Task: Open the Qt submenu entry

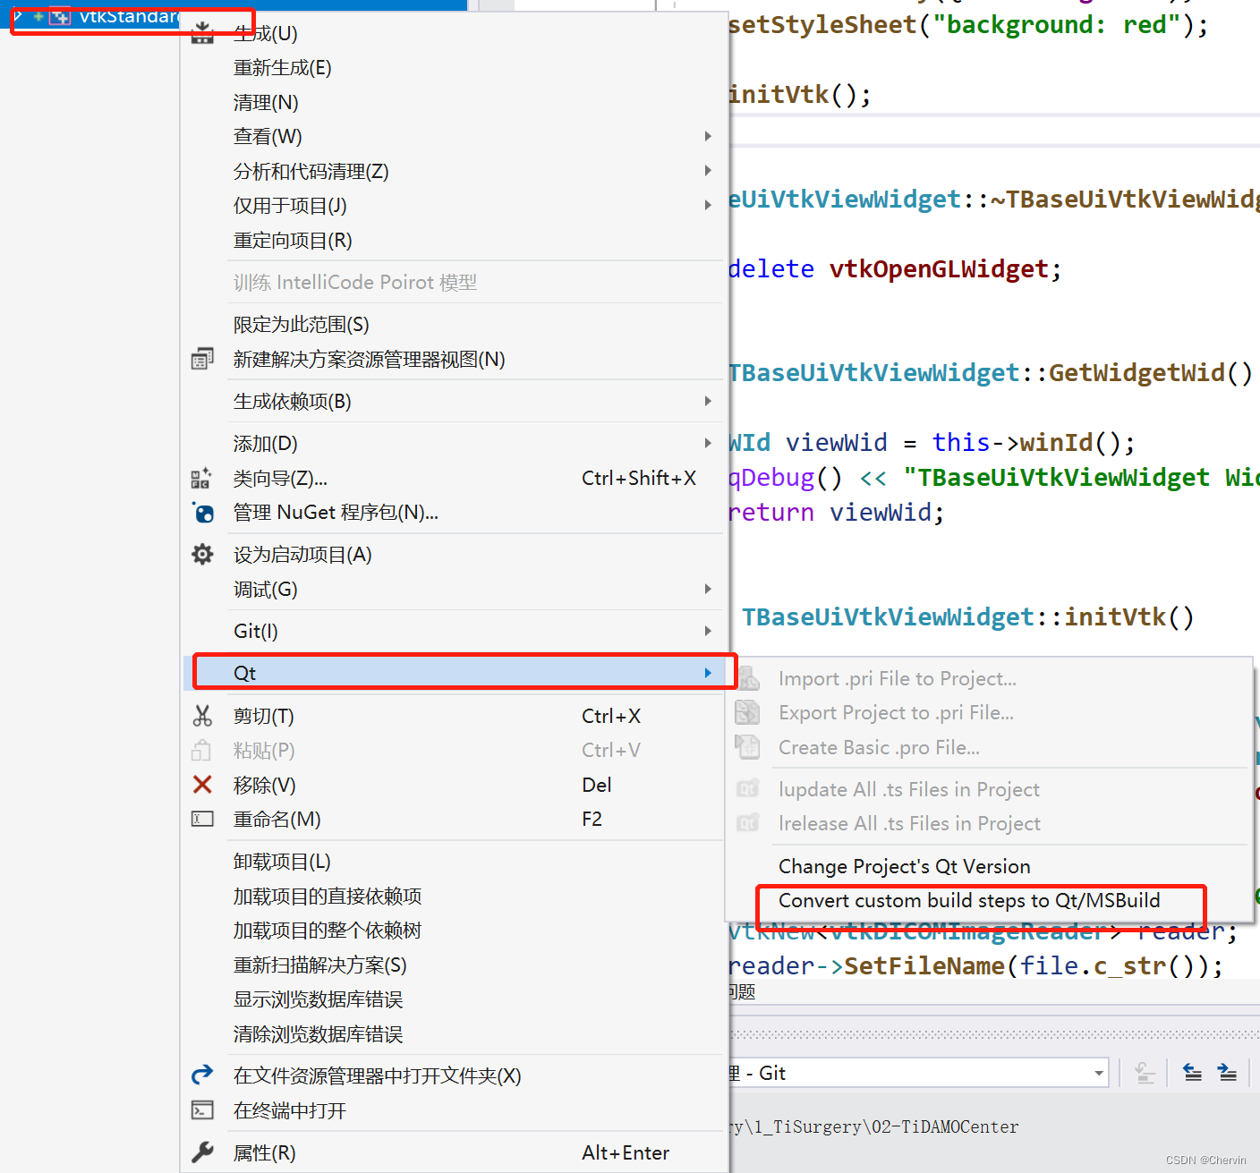Action: tap(455, 673)
